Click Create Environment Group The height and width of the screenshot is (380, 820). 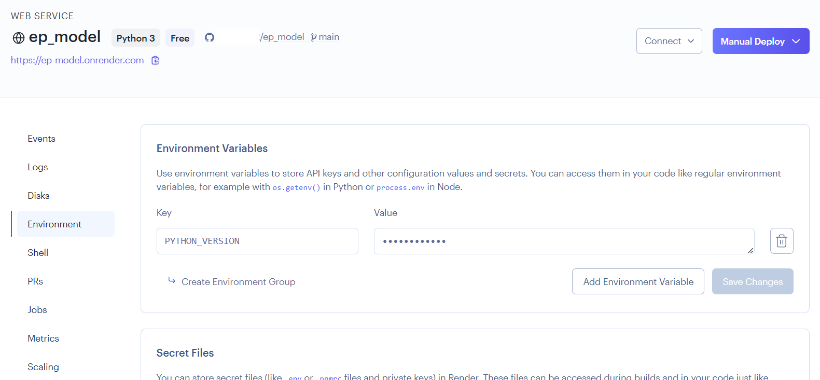tap(239, 281)
